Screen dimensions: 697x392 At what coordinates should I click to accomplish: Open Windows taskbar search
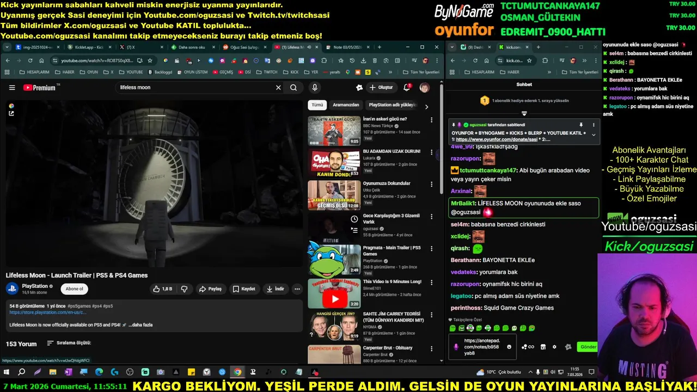coord(22,372)
